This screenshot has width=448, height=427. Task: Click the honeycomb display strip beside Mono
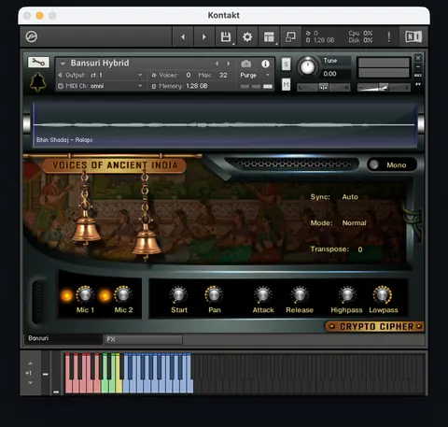point(292,164)
